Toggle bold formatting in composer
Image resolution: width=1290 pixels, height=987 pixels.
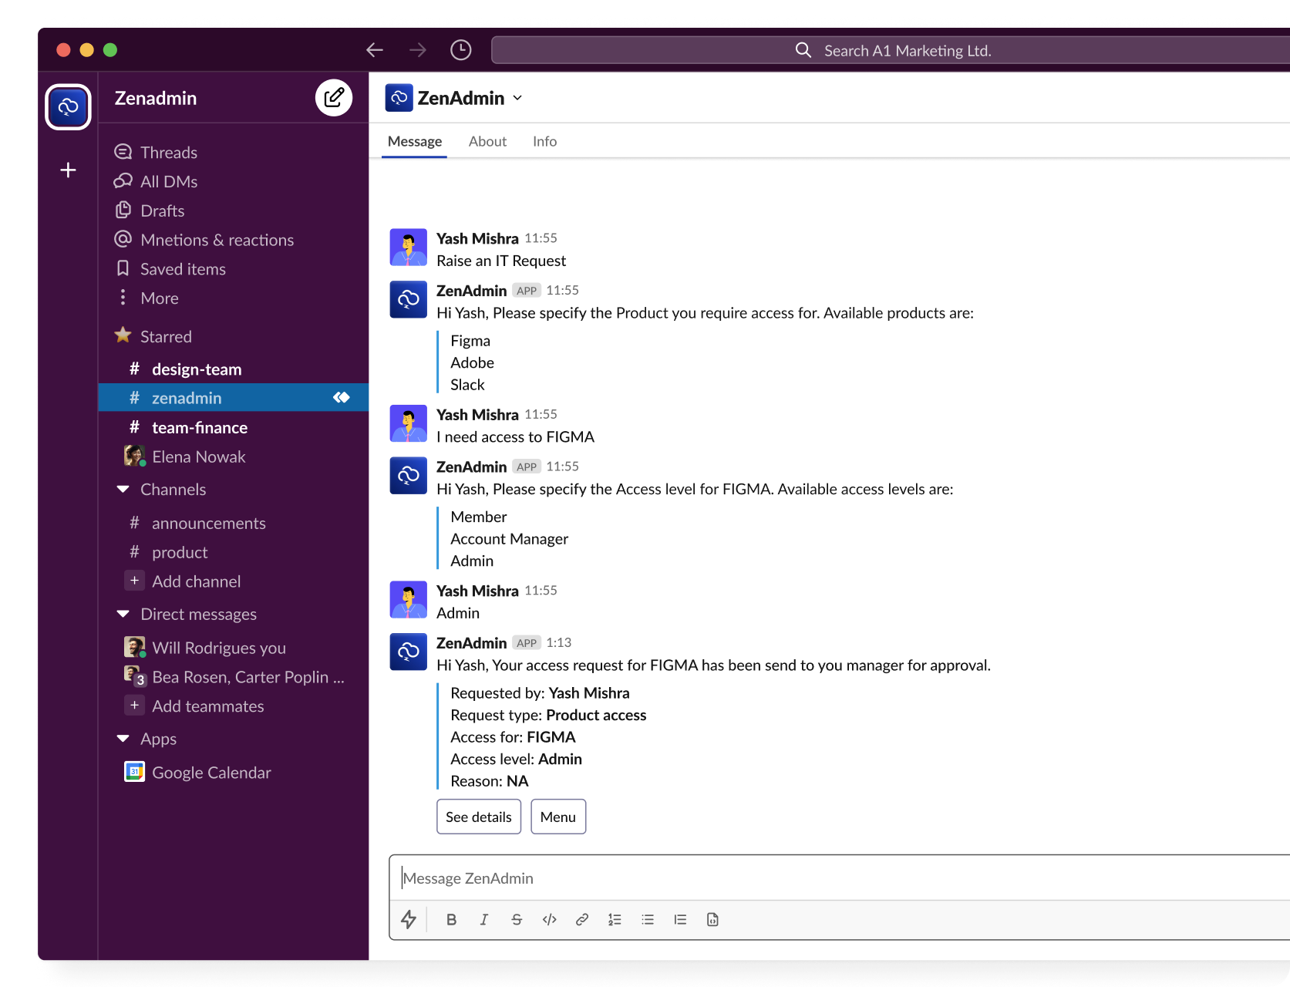point(452,919)
